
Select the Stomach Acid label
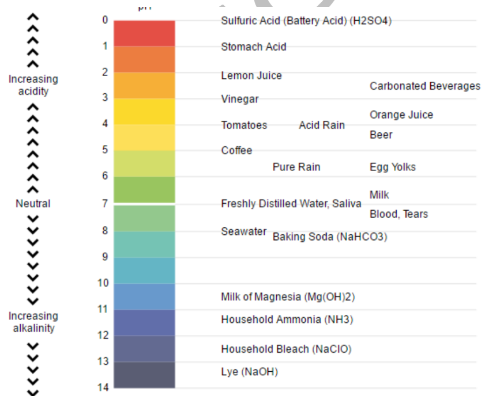[253, 47]
